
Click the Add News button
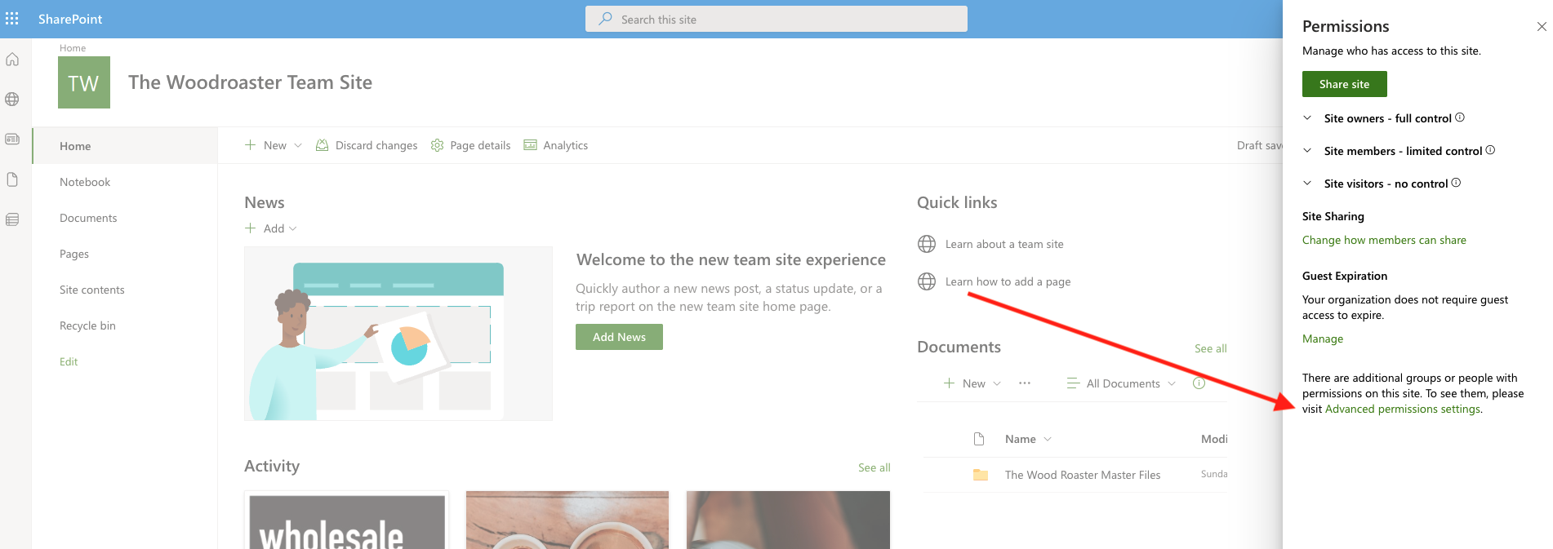tap(619, 337)
